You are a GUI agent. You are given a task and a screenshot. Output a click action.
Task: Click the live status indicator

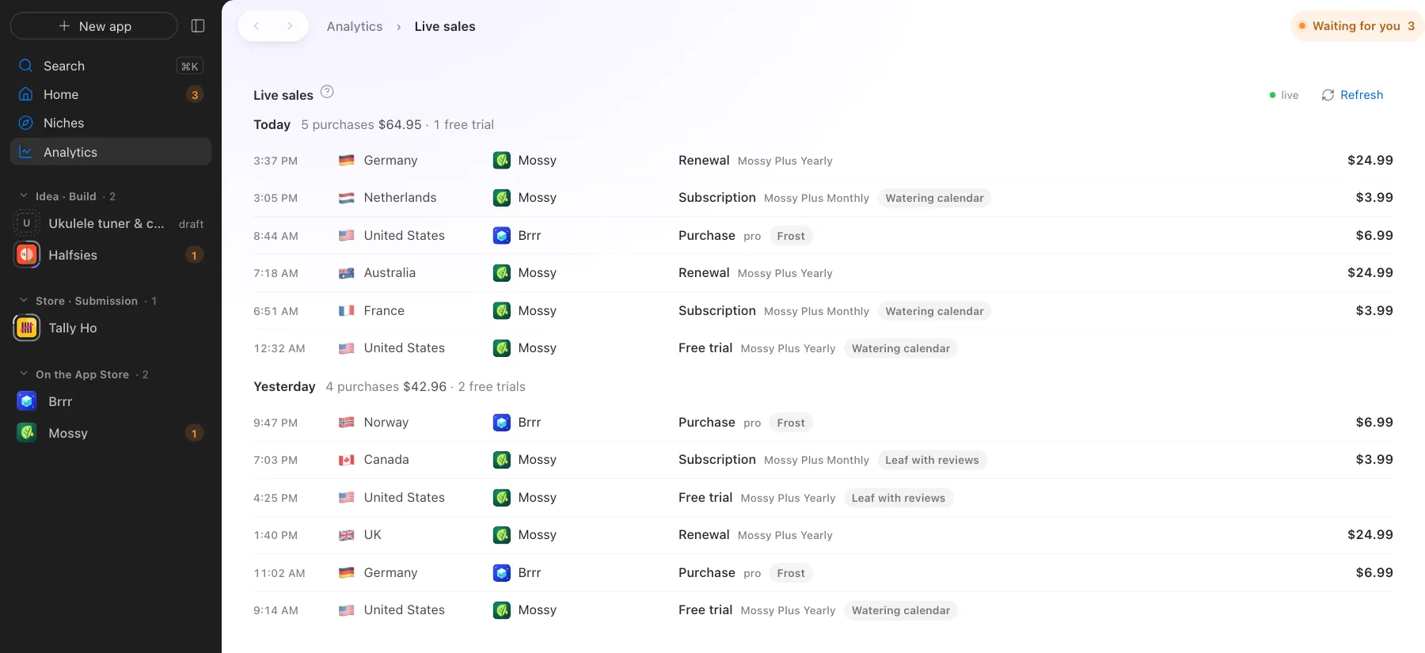click(x=1283, y=95)
